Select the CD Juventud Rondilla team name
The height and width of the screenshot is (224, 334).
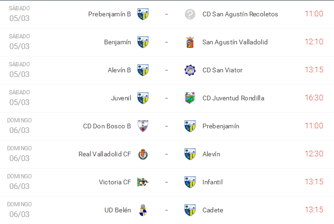tap(233, 98)
